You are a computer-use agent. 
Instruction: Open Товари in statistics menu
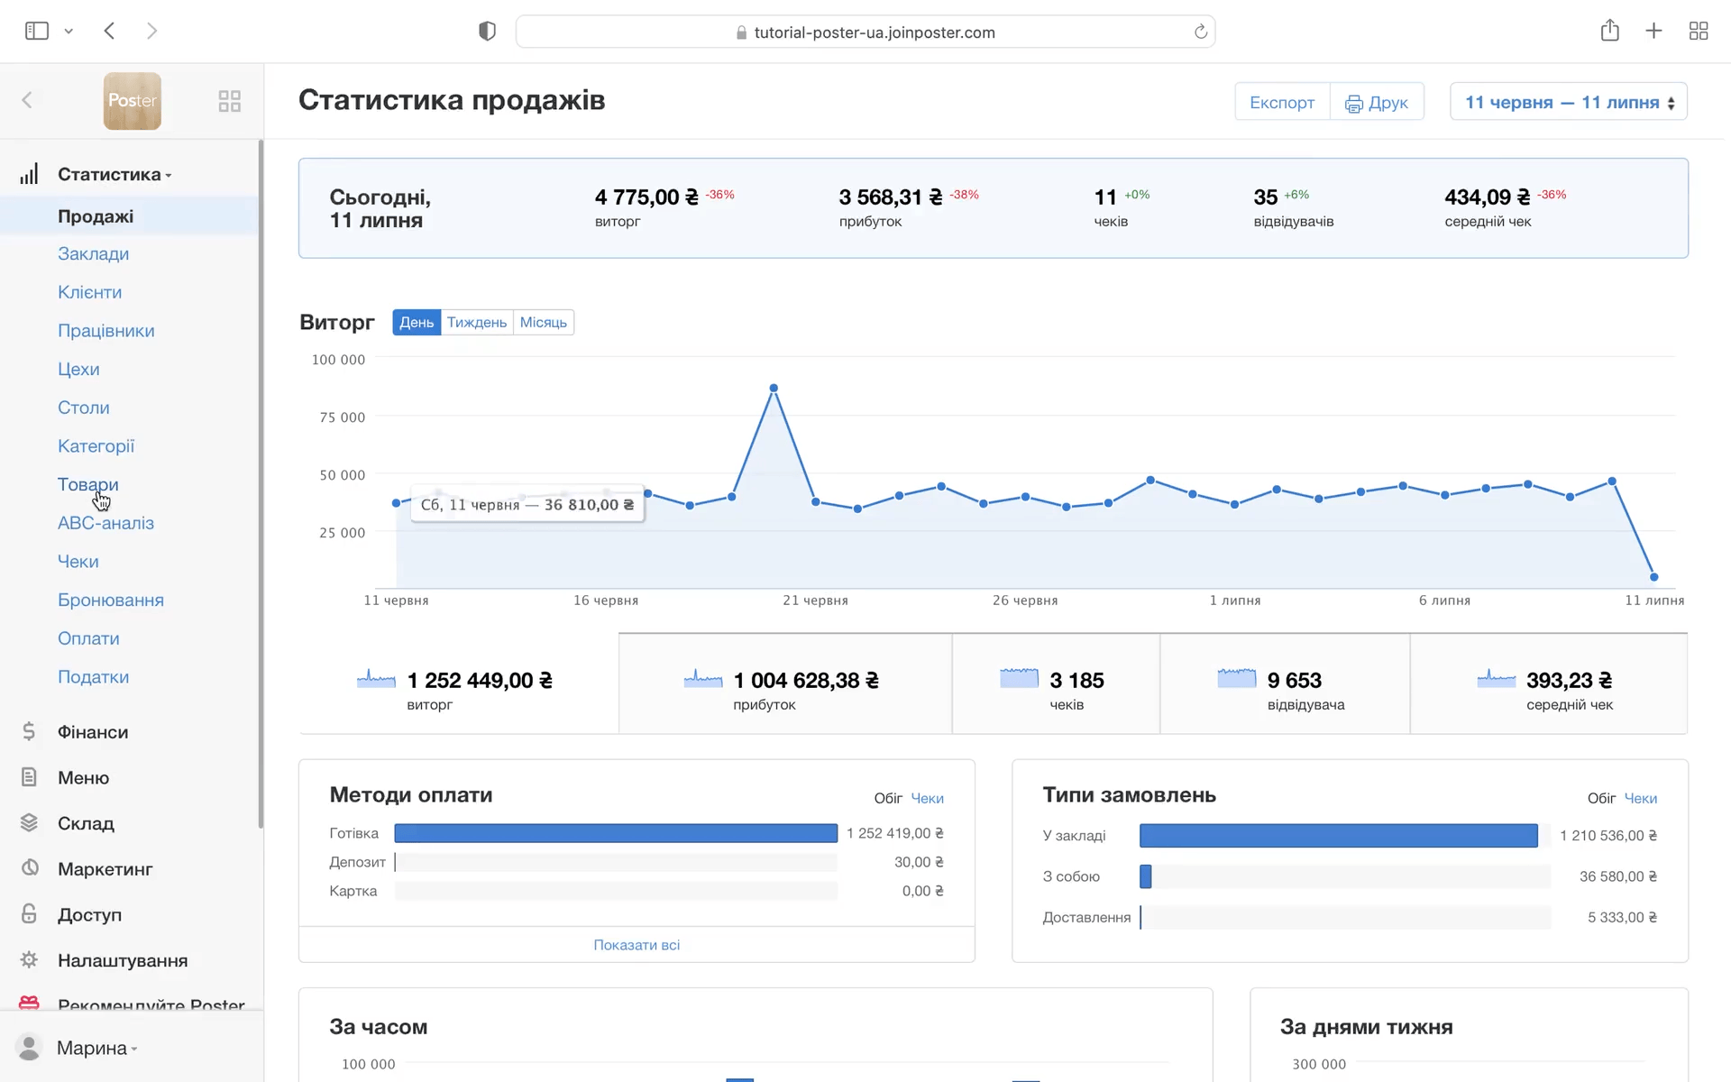(x=87, y=484)
